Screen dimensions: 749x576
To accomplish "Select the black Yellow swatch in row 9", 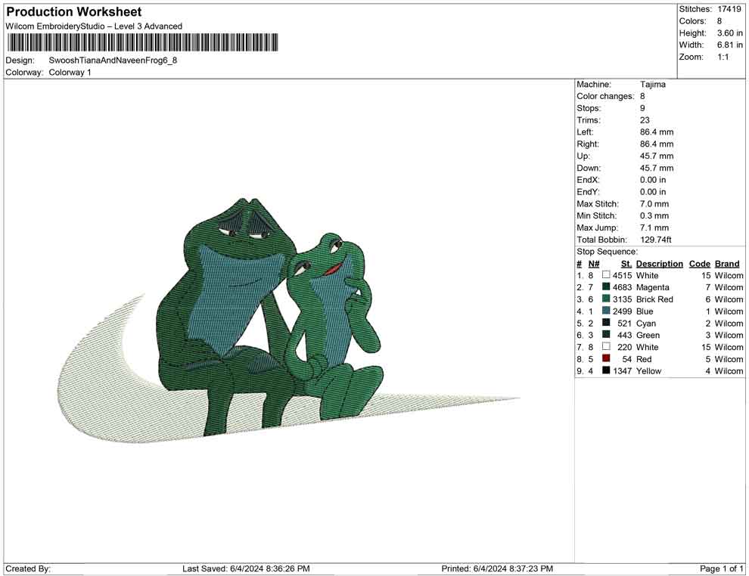I will click(606, 370).
